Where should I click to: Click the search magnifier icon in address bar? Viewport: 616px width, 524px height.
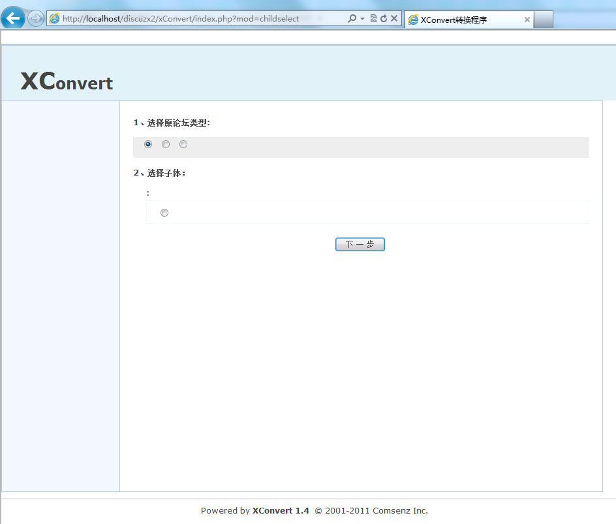click(x=352, y=18)
